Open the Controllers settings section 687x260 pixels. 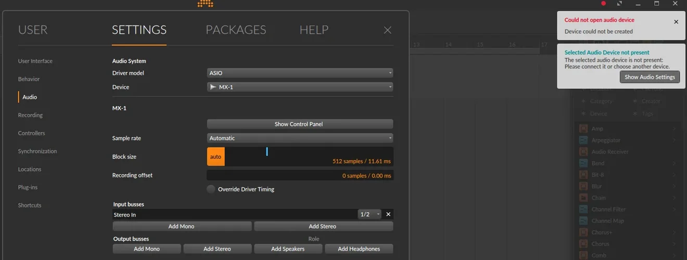(x=31, y=133)
